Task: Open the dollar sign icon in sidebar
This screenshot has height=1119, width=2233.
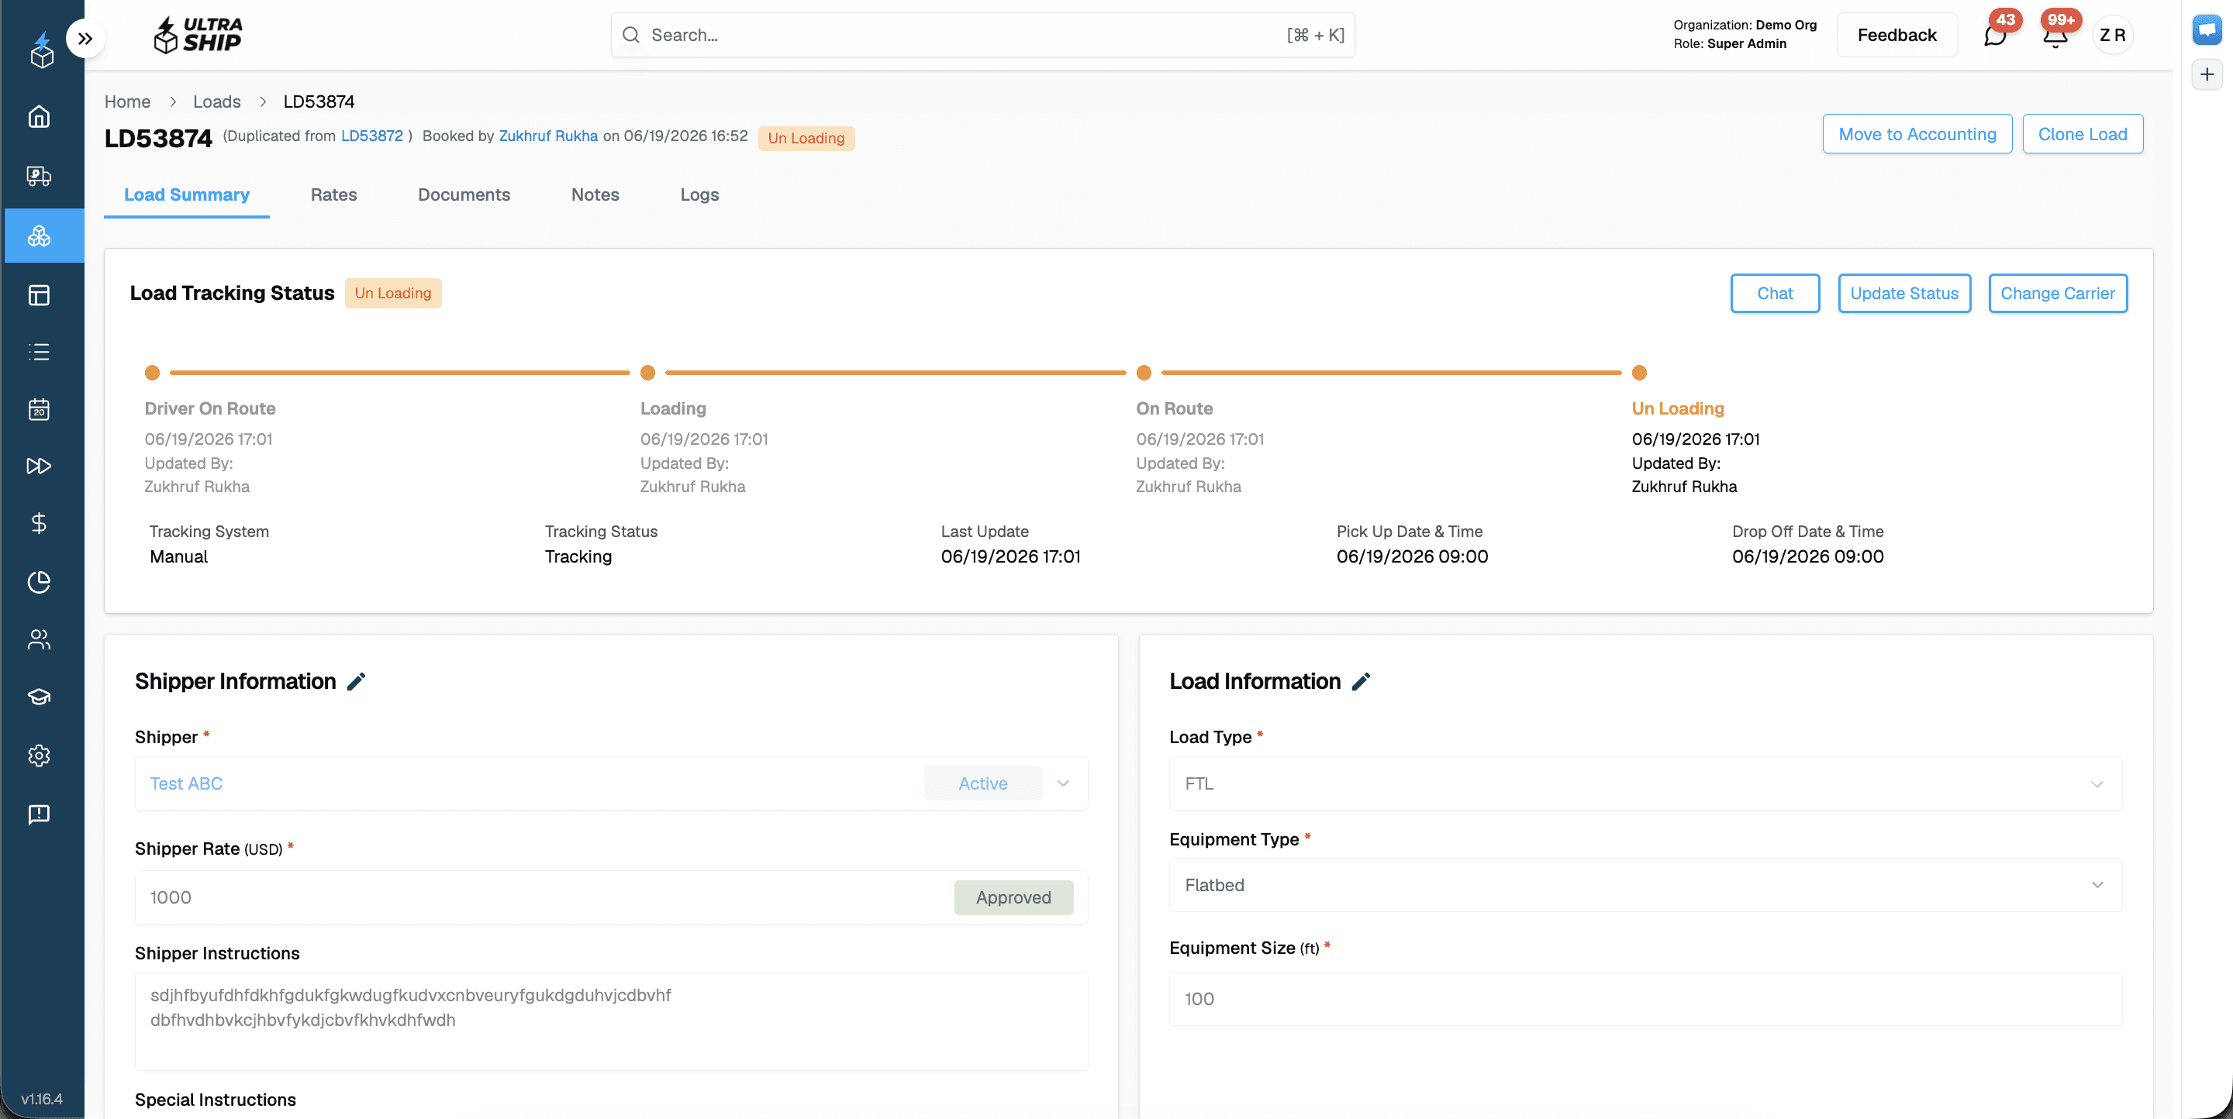Action: click(39, 523)
